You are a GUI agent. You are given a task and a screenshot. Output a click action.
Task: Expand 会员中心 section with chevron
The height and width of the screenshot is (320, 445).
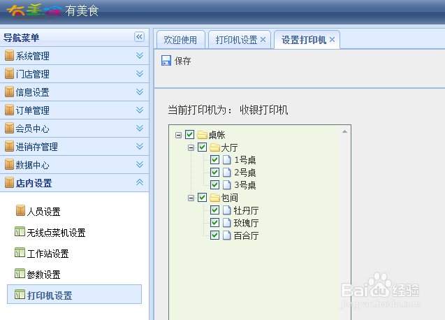tap(139, 128)
